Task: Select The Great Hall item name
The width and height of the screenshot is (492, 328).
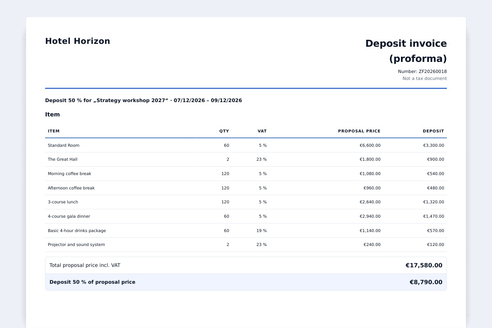Action: click(63, 159)
